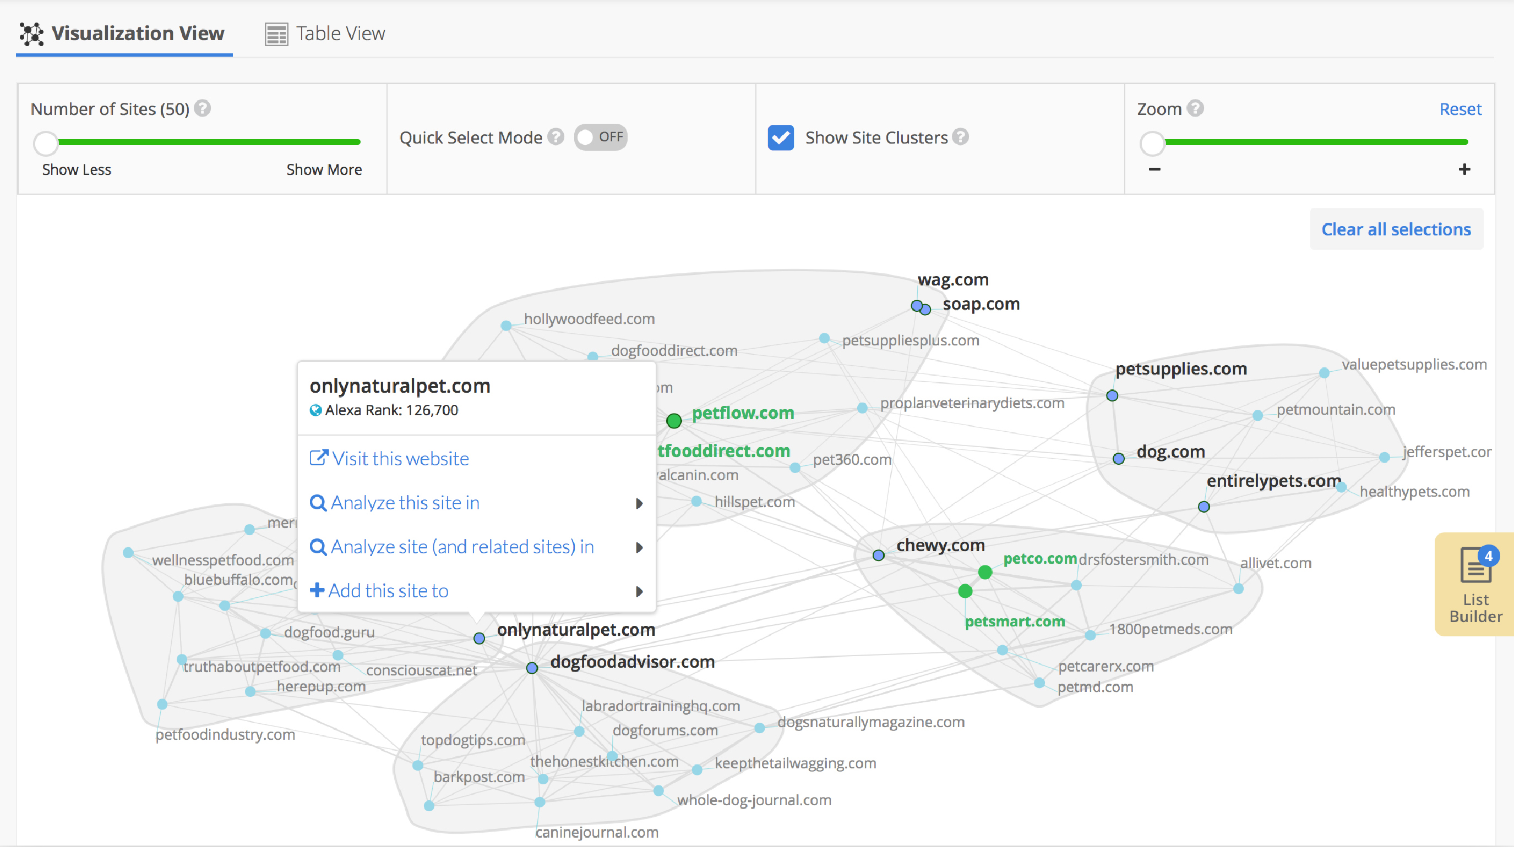The width and height of the screenshot is (1514, 847).
Task: Select the petflow.com green node
Action: click(x=674, y=420)
